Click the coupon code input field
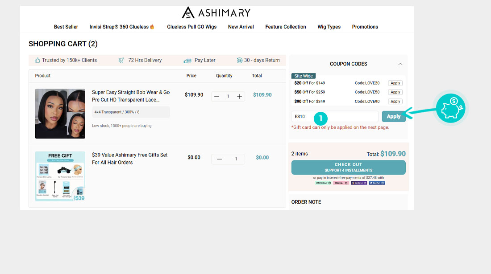 335,117
